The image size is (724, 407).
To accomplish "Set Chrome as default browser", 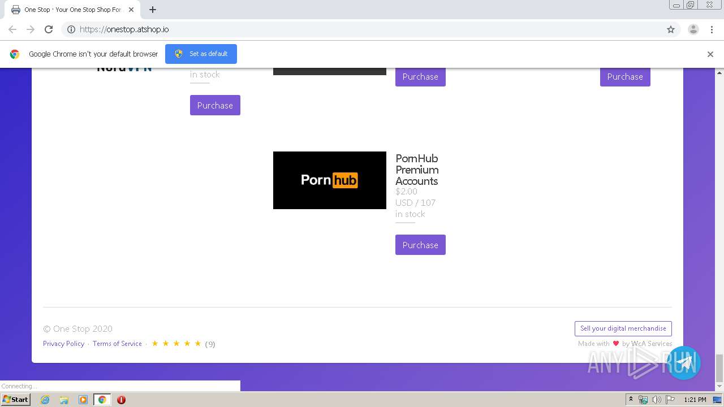I will click(x=201, y=54).
